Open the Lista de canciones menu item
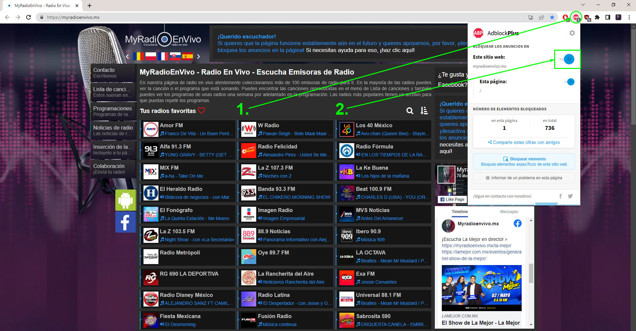This screenshot has height=331, width=636. coord(113,92)
